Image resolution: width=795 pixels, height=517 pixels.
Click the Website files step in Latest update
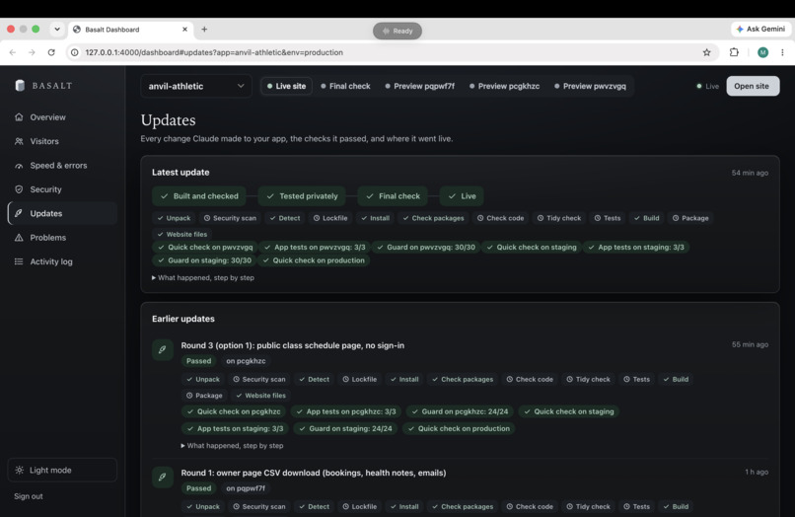[x=182, y=235]
